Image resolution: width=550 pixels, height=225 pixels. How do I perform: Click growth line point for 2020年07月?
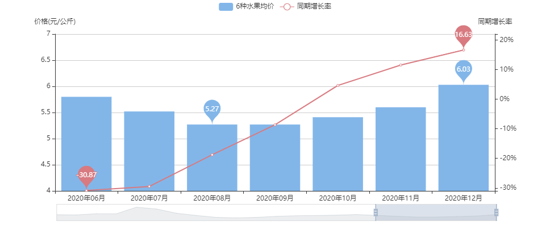click(149, 186)
